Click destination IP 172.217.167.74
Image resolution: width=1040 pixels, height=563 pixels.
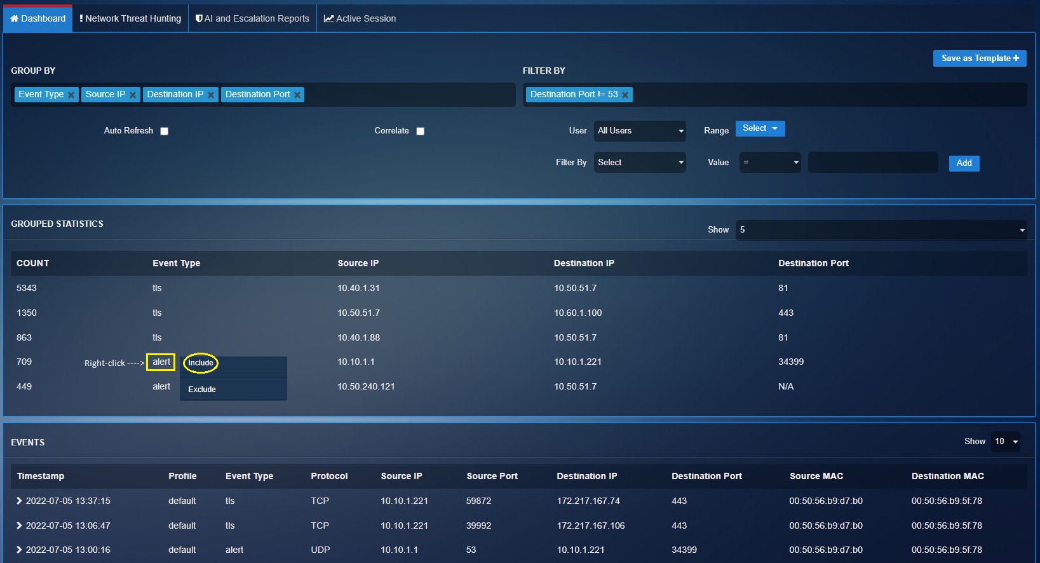click(588, 501)
